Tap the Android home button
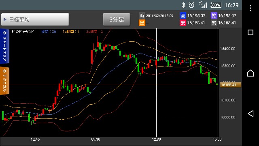Image resolution: width=259 pixels, height=146 pixels. pos(251,73)
